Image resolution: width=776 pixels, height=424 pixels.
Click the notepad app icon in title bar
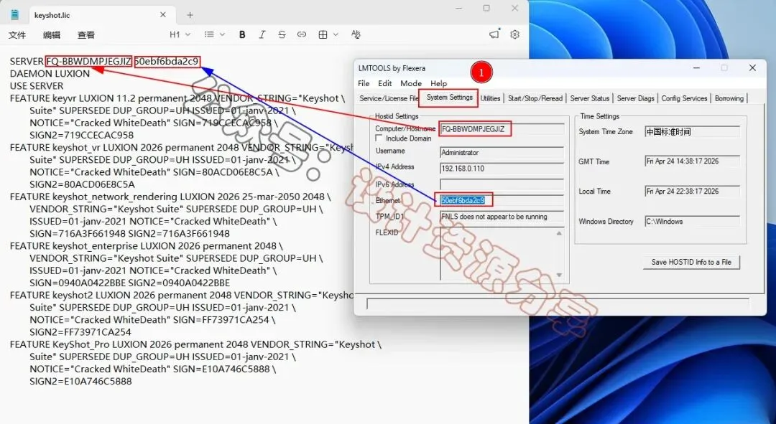click(15, 15)
